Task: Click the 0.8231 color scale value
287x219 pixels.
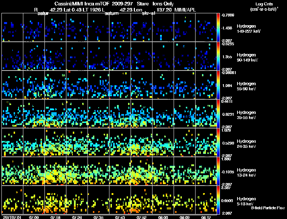Action: (x=228, y=114)
